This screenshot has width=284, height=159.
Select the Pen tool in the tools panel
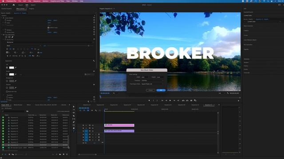point(74,122)
